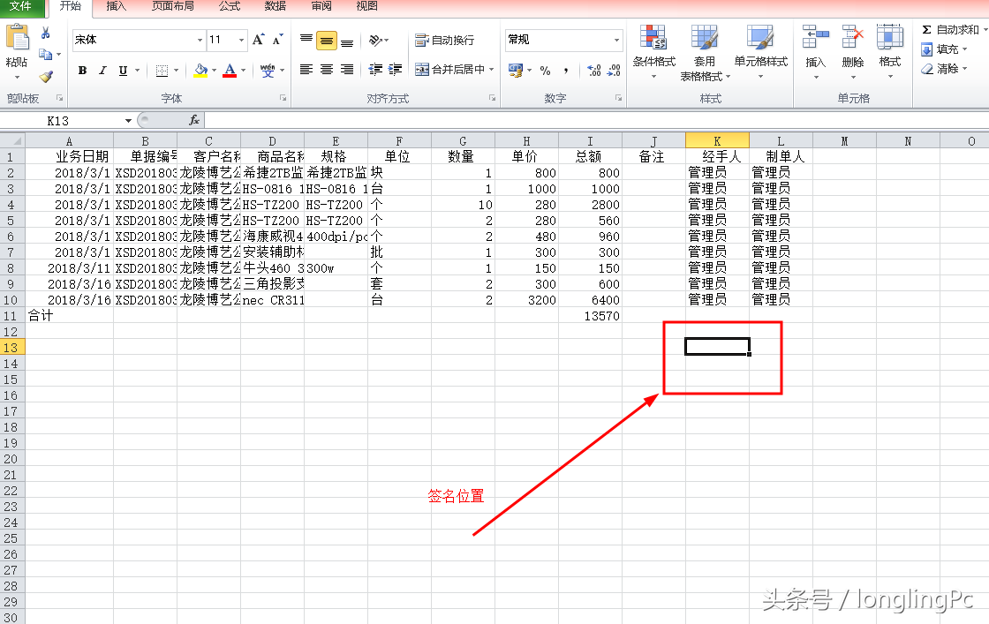The image size is (989, 624).
Task: Activate the Format Painter brush
Action: coord(45,76)
